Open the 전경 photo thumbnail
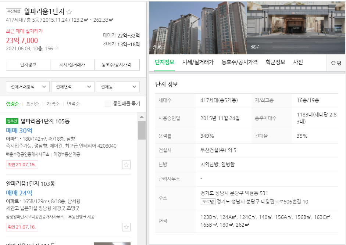The image size is (346, 245). [x=198, y=28]
